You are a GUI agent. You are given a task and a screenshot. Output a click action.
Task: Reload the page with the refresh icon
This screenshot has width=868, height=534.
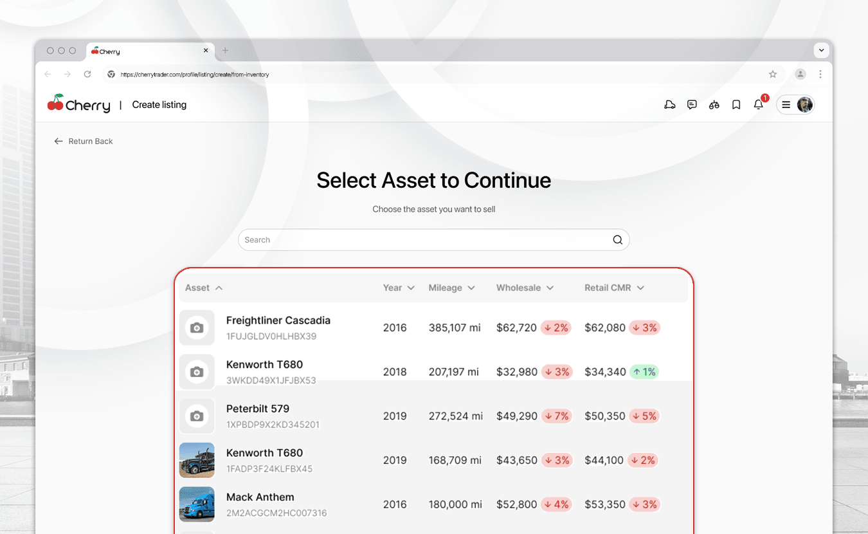87,74
